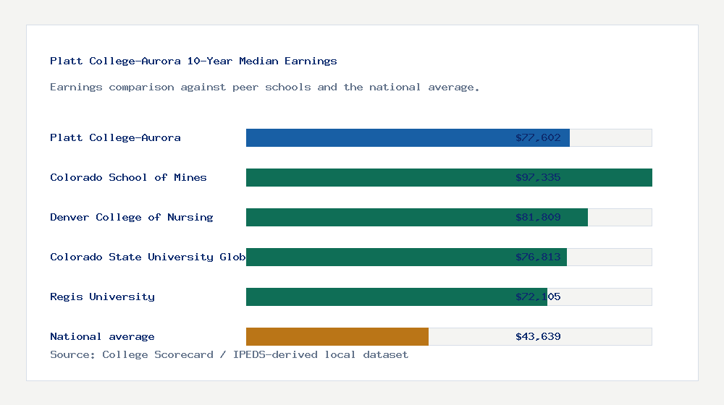Image resolution: width=724 pixels, height=405 pixels.
Task: Click the "$76,813" value
Action: point(538,257)
